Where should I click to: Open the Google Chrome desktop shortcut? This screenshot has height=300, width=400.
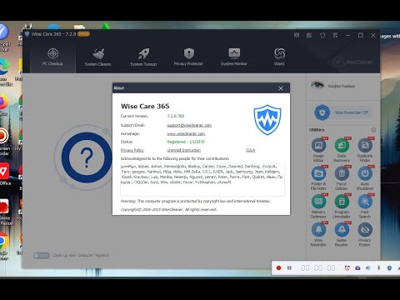click(x=4, y=246)
